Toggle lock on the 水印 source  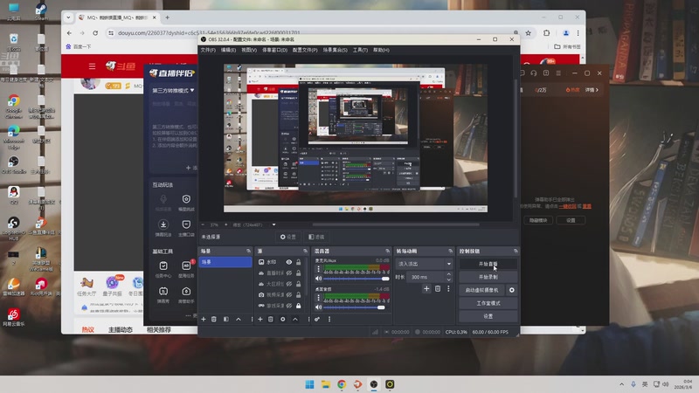pyautogui.click(x=298, y=262)
